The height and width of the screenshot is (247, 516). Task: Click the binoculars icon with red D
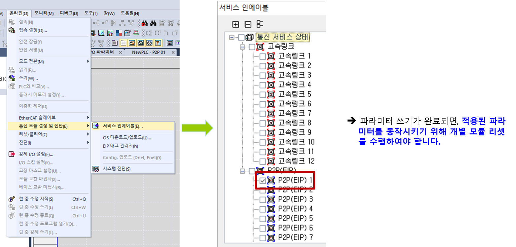click(x=145, y=23)
